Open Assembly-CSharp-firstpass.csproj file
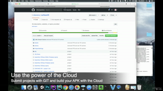The height and width of the screenshot is (91, 163). click(x=44, y=63)
